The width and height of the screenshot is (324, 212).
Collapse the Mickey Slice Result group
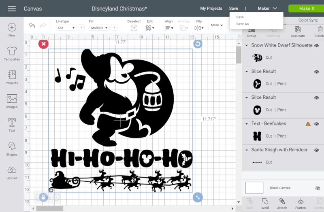(247, 98)
